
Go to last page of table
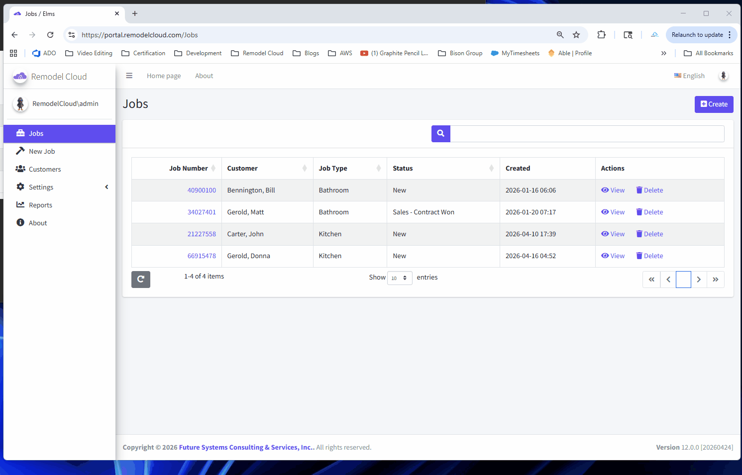pyautogui.click(x=715, y=280)
